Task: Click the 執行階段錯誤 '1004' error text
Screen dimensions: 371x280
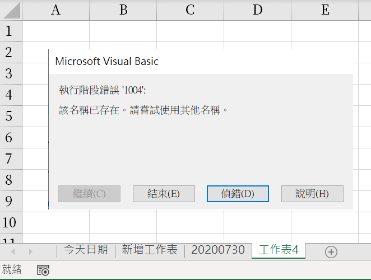Action: coord(103,90)
